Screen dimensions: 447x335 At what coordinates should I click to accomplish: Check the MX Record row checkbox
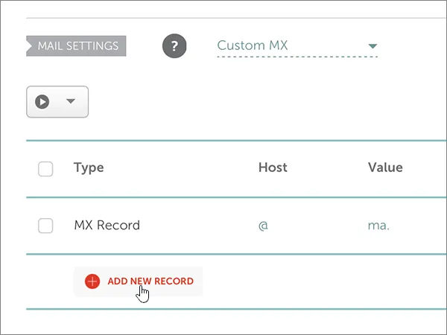tap(45, 226)
